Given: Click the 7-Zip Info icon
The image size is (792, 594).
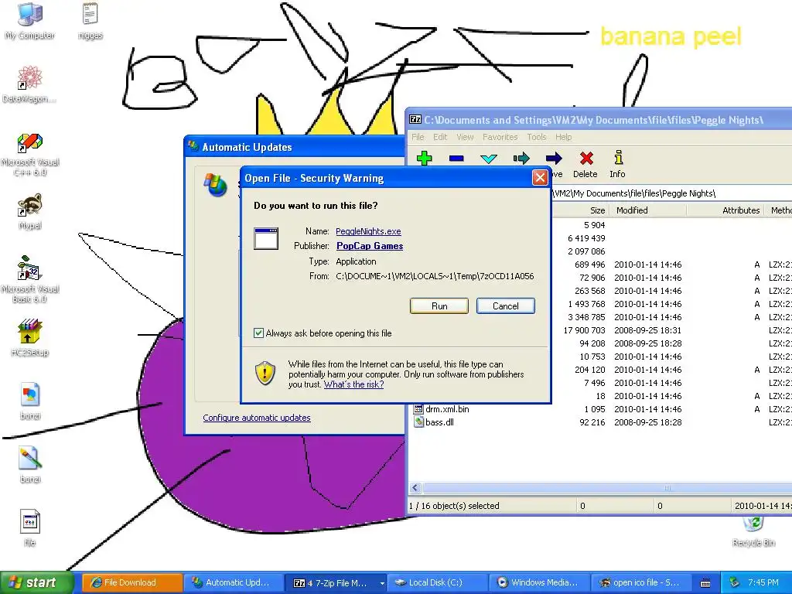Looking at the screenshot, I should coord(618,158).
